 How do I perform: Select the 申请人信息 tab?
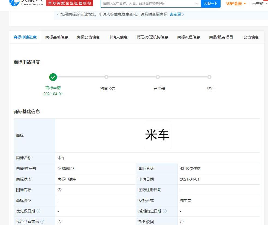pyautogui.click(x=118, y=37)
